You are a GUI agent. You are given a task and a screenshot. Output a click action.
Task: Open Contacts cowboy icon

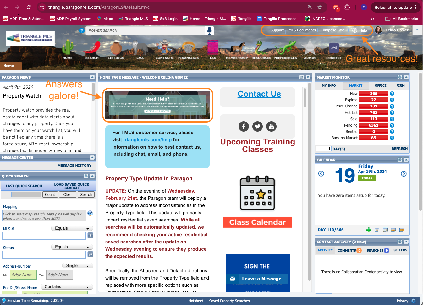pyautogui.click(x=164, y=47)
